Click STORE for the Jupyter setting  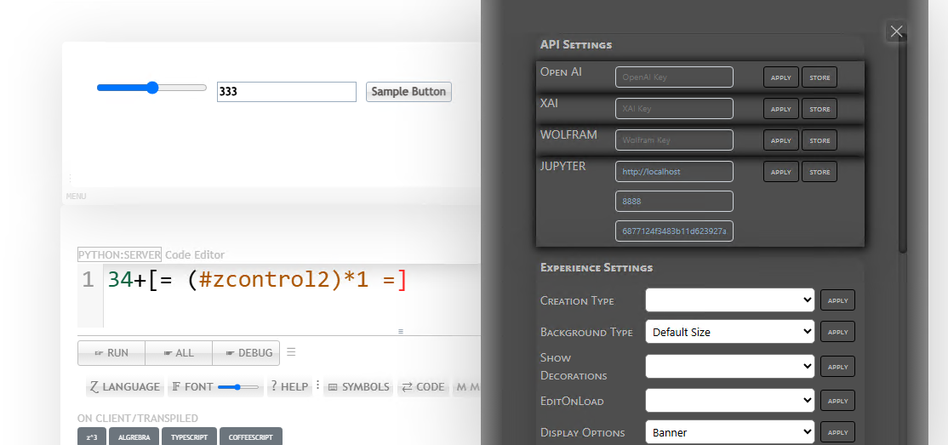820,172
